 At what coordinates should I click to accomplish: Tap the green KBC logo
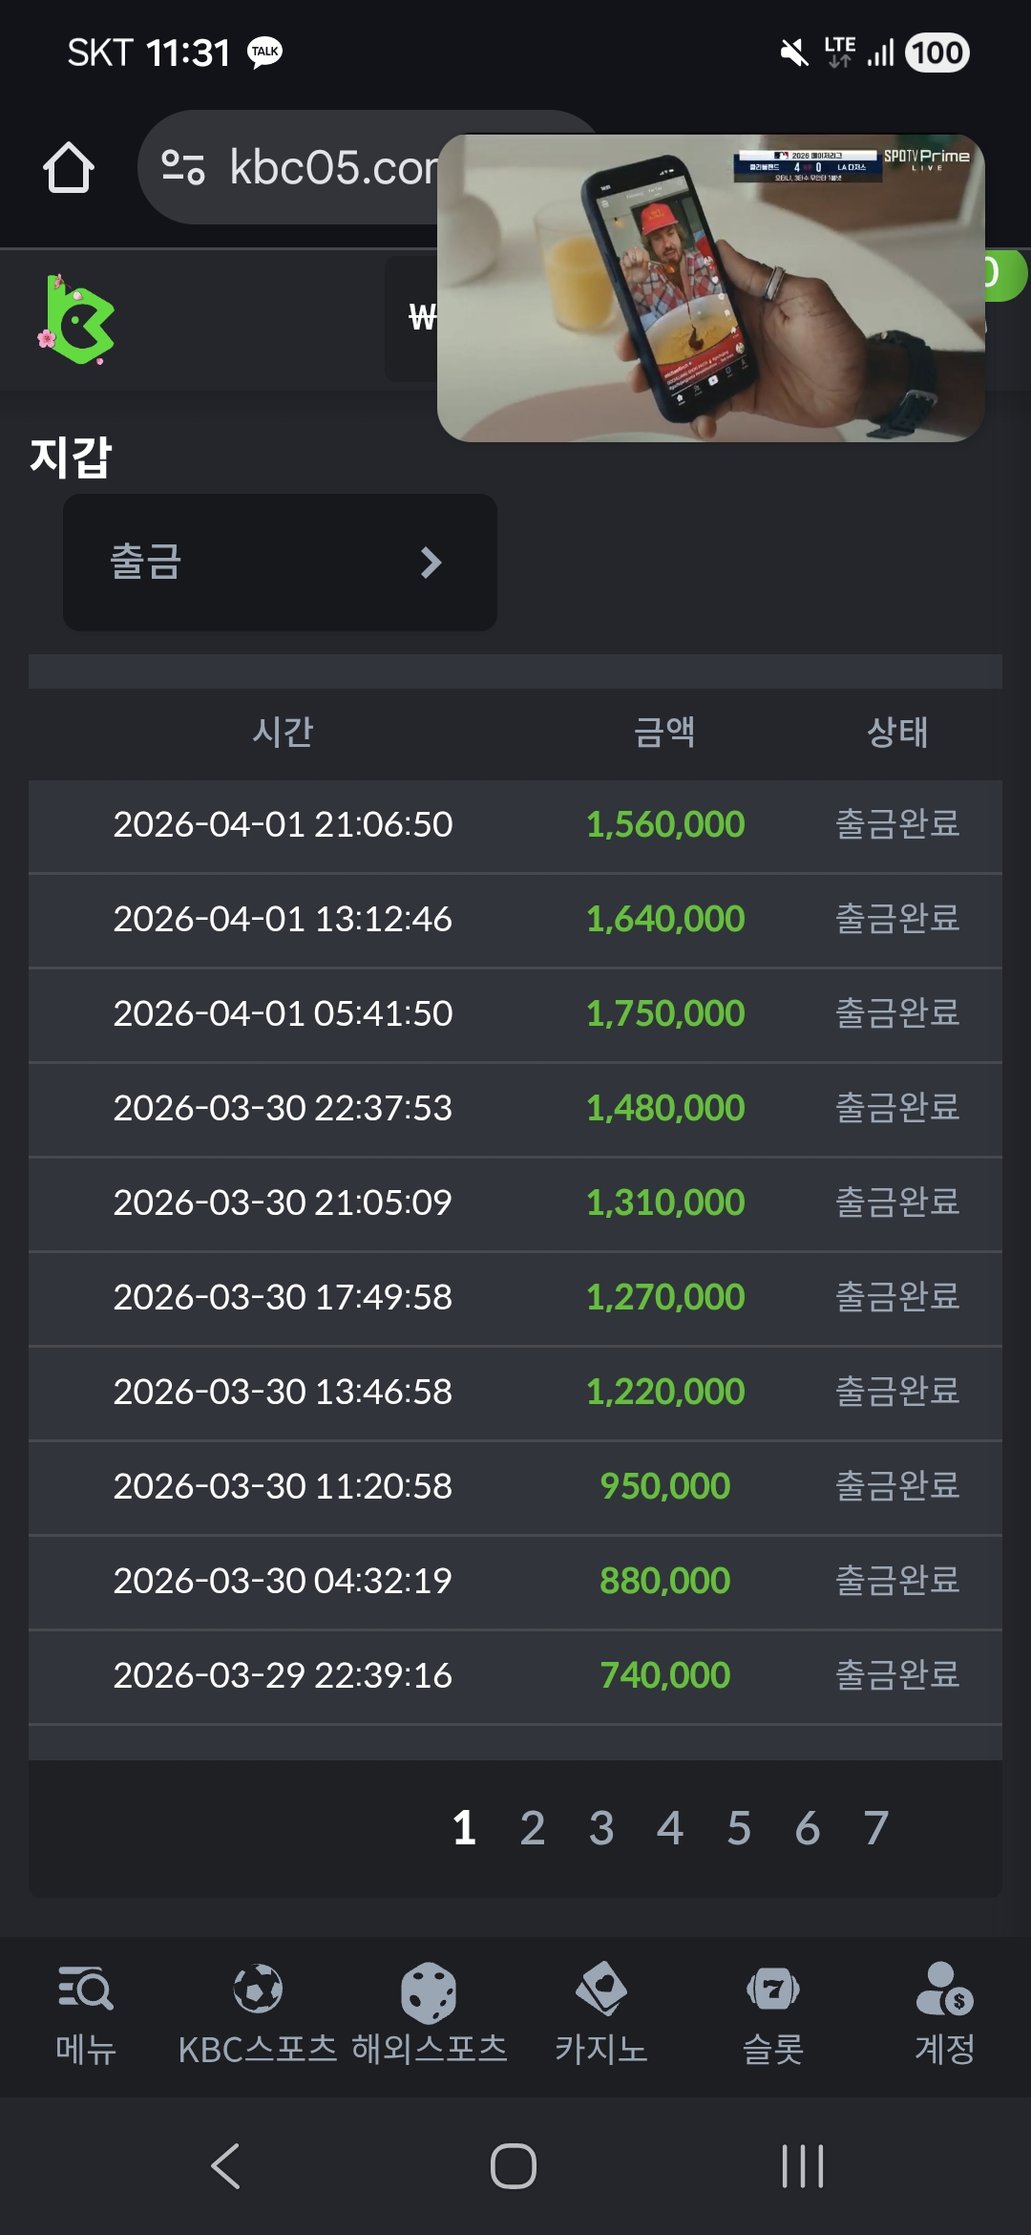click(78, 320)
